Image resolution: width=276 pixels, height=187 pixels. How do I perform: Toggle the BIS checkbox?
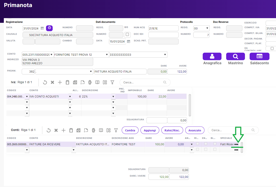tap(127, 35)
